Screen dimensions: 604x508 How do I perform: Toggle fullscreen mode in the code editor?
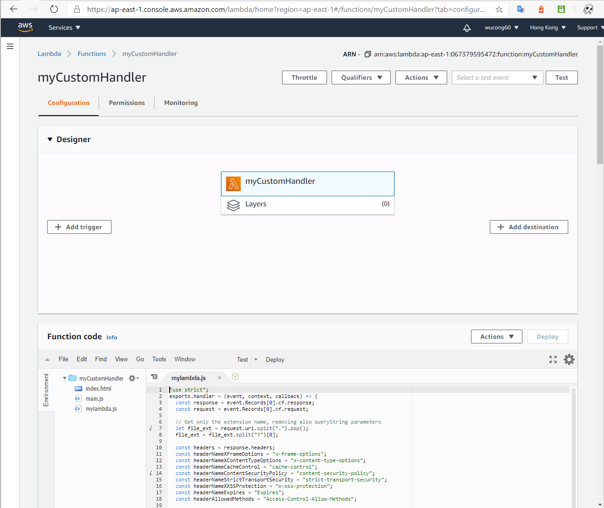click(553, 359)
